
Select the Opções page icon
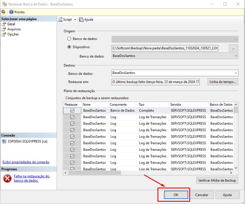pyautogui.click(x=4, y=34)
